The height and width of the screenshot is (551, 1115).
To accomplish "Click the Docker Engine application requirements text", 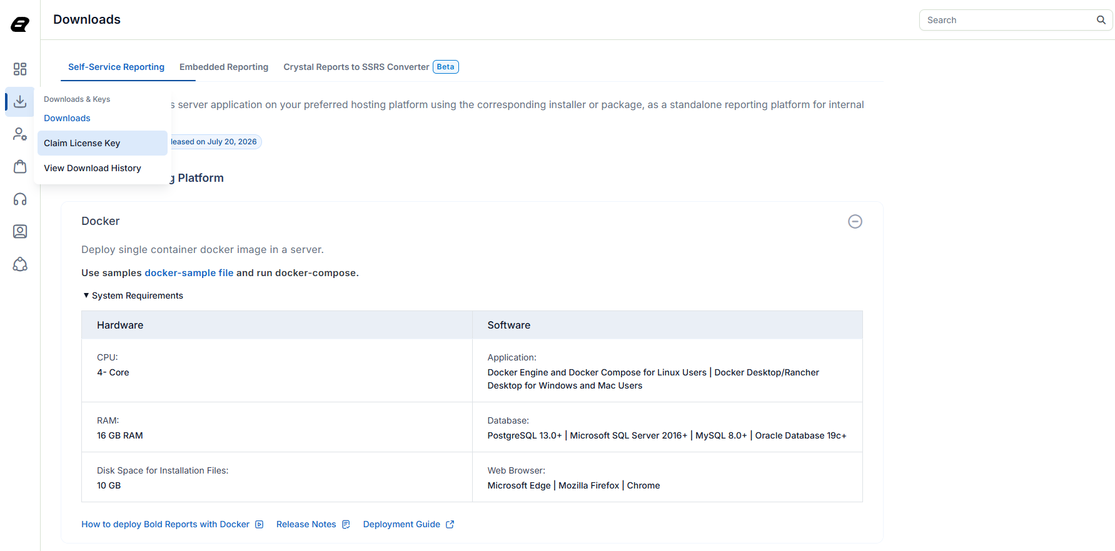I will click(x=653, y=379).
